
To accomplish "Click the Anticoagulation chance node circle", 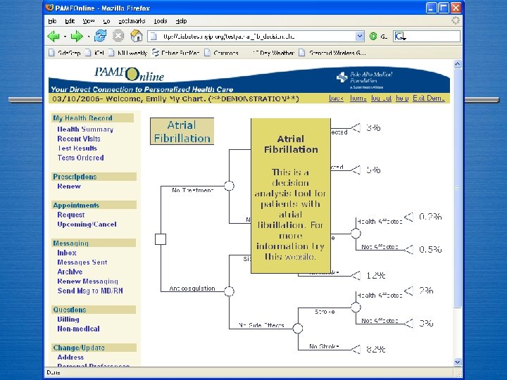I will [x=229, y=291].
